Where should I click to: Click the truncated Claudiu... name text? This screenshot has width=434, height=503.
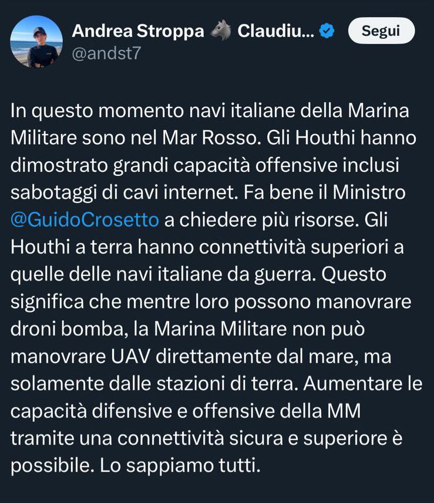[x=276, y=31]
